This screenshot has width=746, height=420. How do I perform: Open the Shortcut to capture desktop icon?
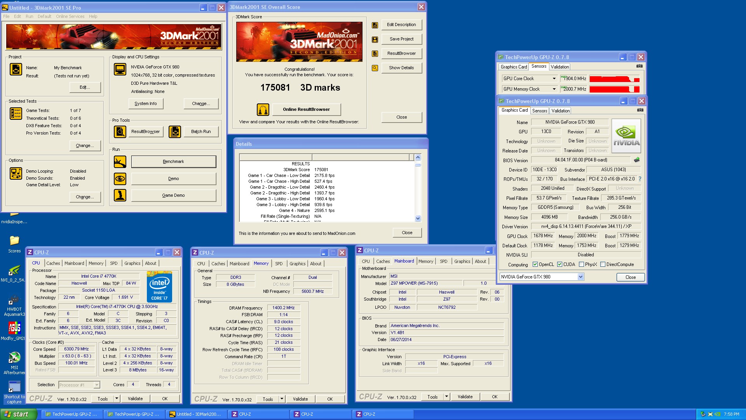[x=14, y=392]
